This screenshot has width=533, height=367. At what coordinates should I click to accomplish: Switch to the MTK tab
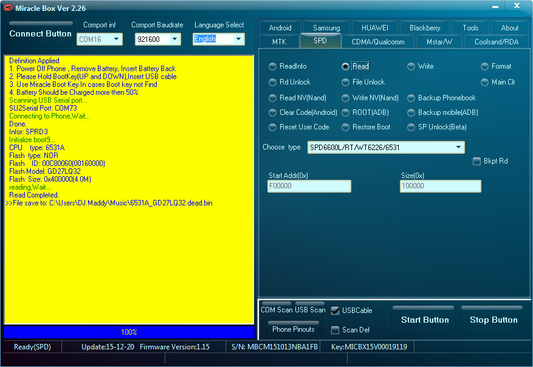coord(279,42)
